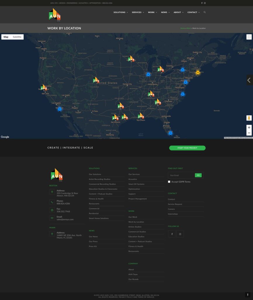Expand the Solutions dropdown menu
The height and width of the screenshot is (300, 253).
(x=121, y=12)
